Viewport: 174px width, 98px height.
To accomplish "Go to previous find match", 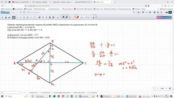I will coord(22,93).
